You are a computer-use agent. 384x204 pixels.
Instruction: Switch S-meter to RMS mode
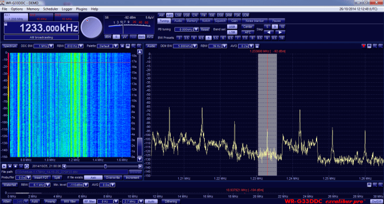142,37
